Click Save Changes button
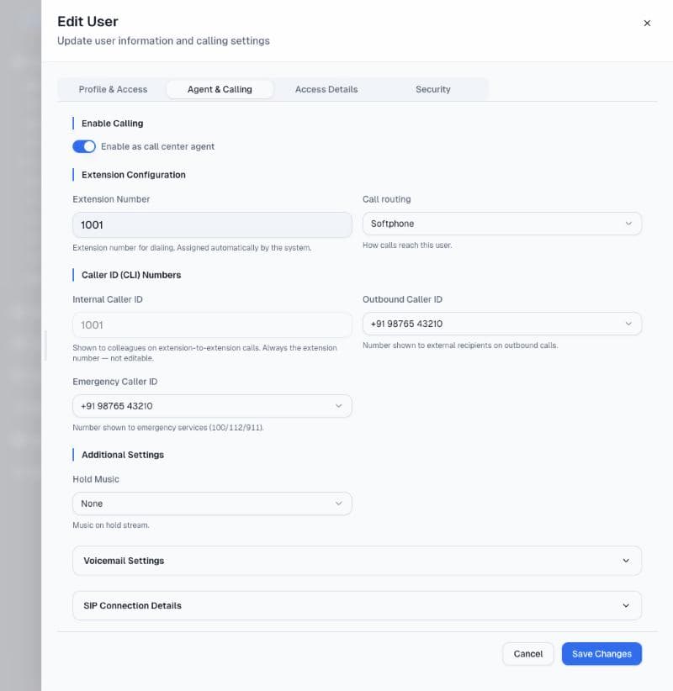The width and height of the screenshot is (673, 691). pos(601,654)
